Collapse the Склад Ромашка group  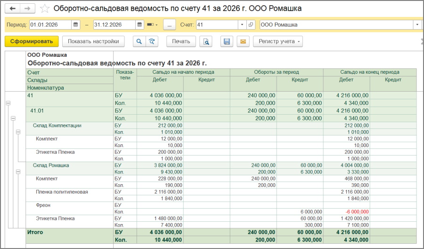coord(18,172)
